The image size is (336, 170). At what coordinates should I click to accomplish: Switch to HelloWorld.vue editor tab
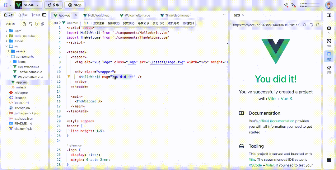pyautogui.click(x=96, y=16)
